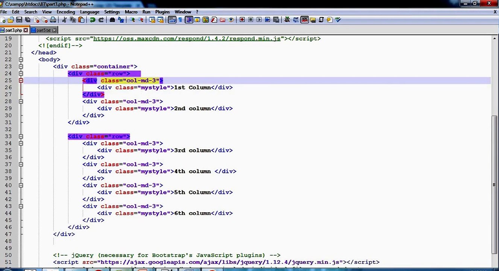499x271 pixels.
Task: Collapse the fold marker on line 28
Action: click(21, 102)
